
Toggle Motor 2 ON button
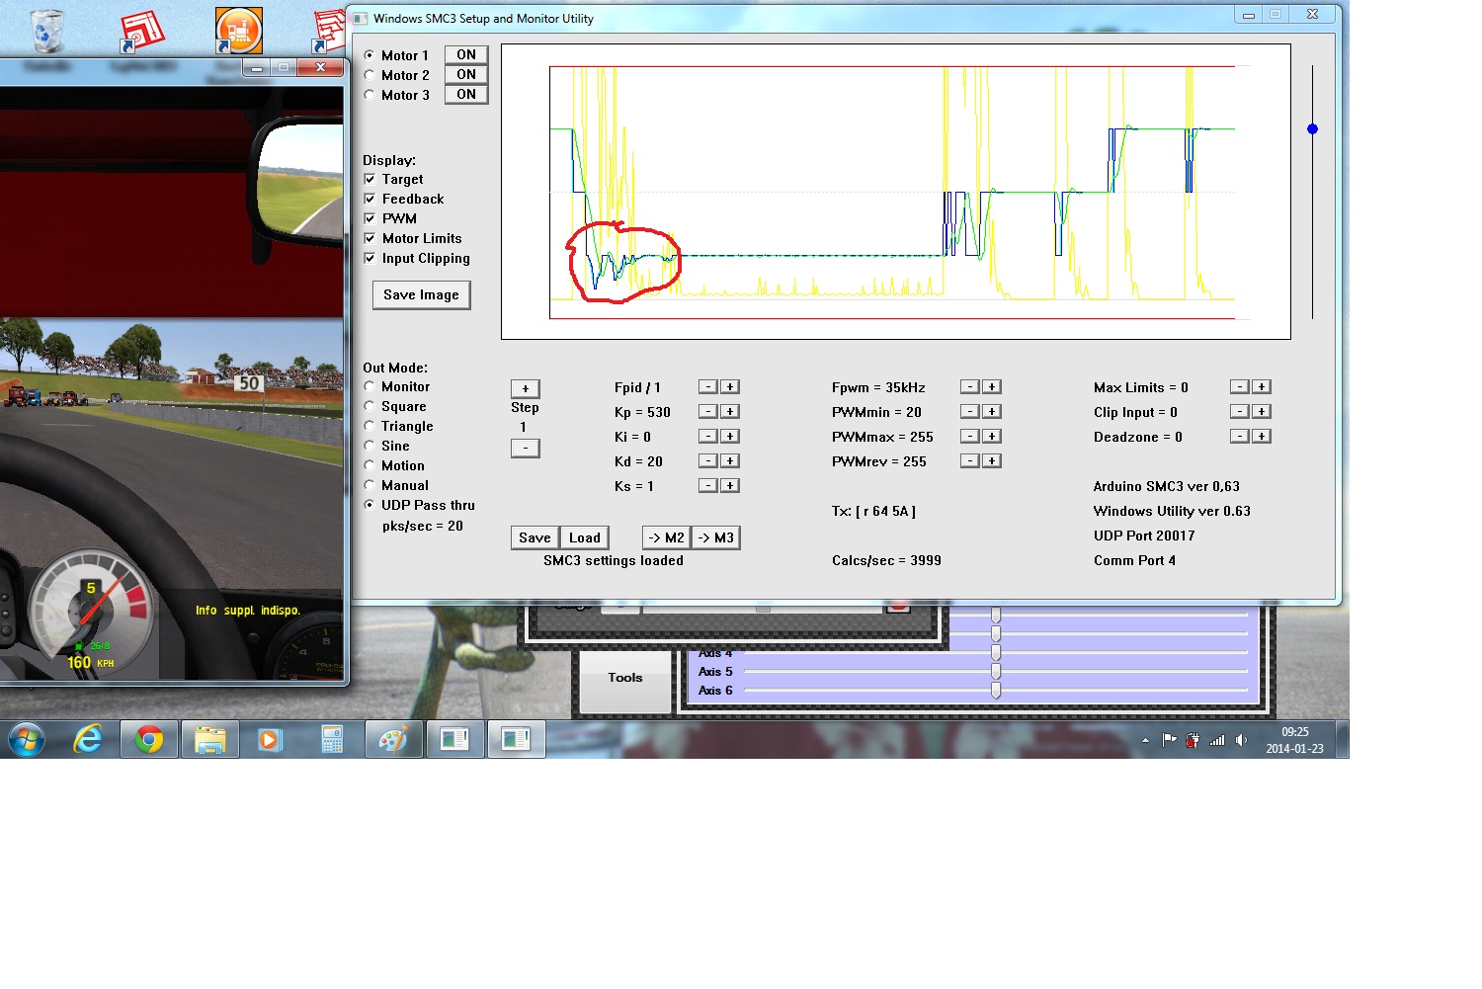coord(466,74)
